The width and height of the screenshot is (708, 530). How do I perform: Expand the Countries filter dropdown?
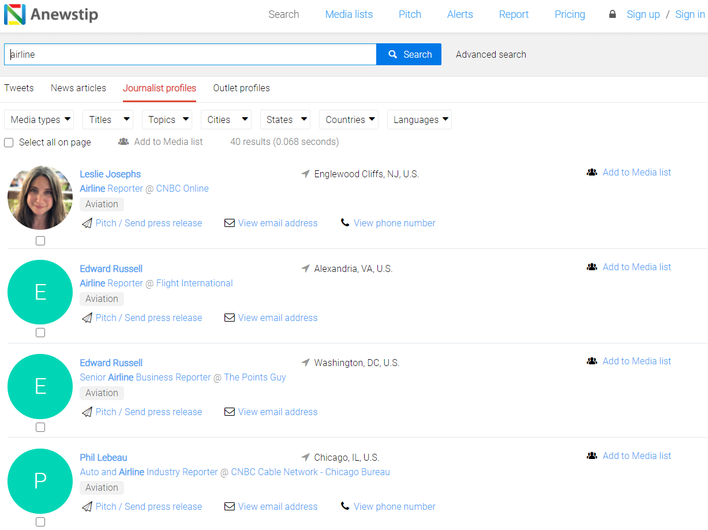pyautogui.click(x=349, y=120)
